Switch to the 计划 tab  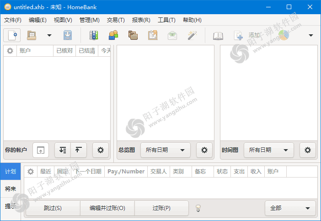(x=11, y=172)
